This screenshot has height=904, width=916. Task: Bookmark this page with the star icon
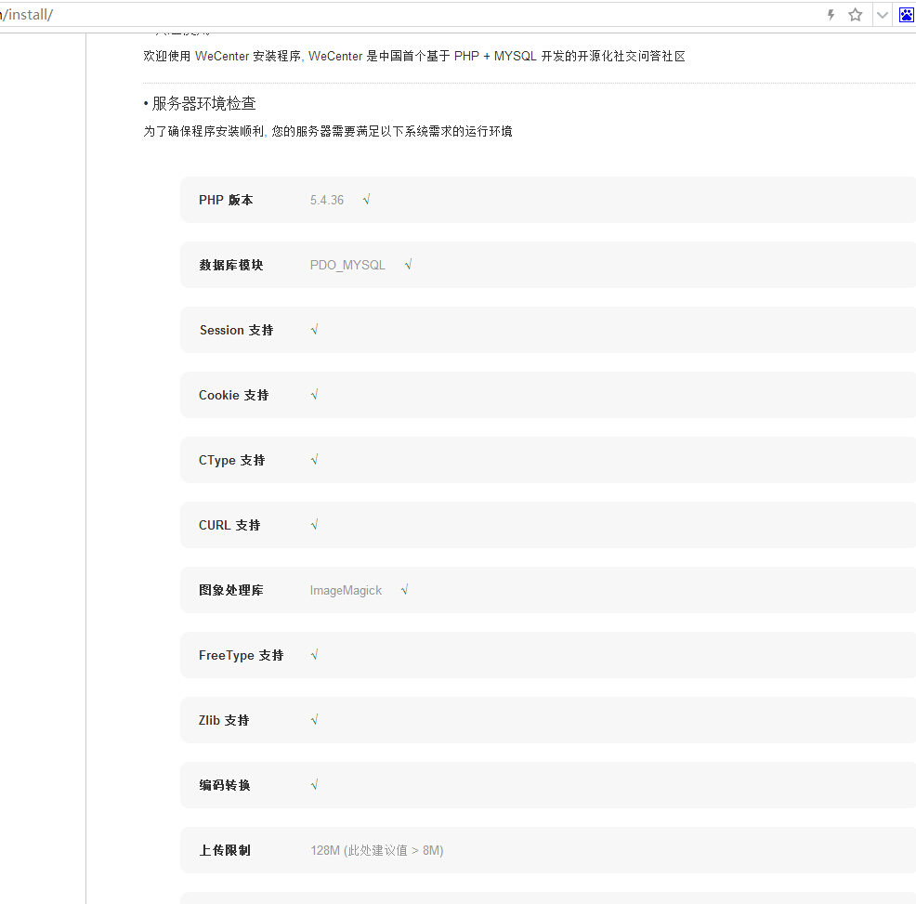[856, 15]
